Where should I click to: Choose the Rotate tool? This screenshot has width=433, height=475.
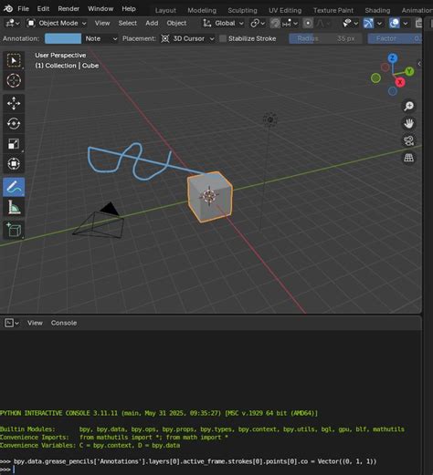14,124
